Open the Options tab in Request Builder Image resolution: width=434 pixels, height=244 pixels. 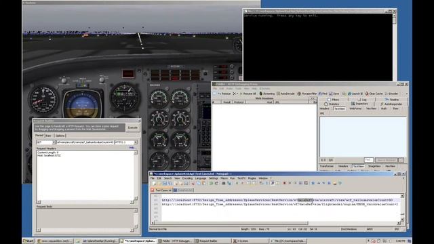click(x=60, y=136)
